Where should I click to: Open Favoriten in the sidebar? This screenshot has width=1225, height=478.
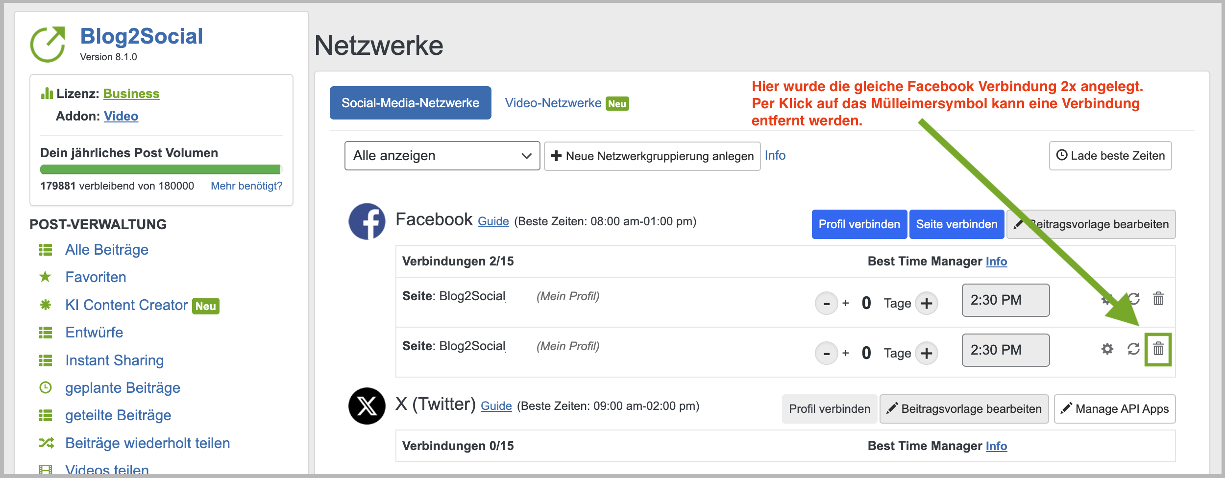(96, 277)
